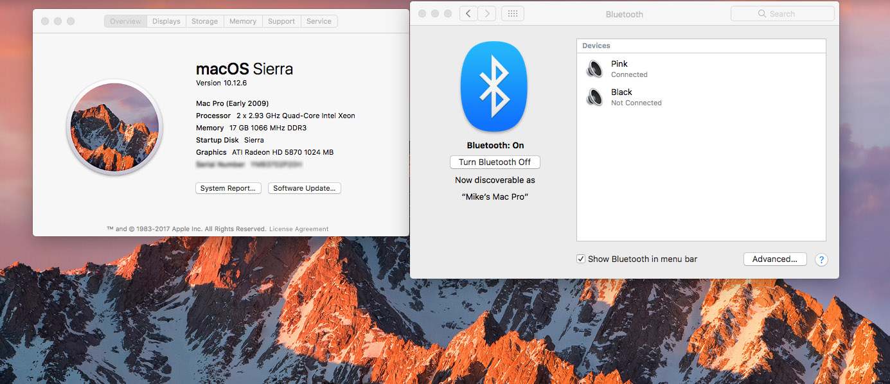Open the Memory tab
This screenshot has width=890, height=384.
click(x=243, y=21)
